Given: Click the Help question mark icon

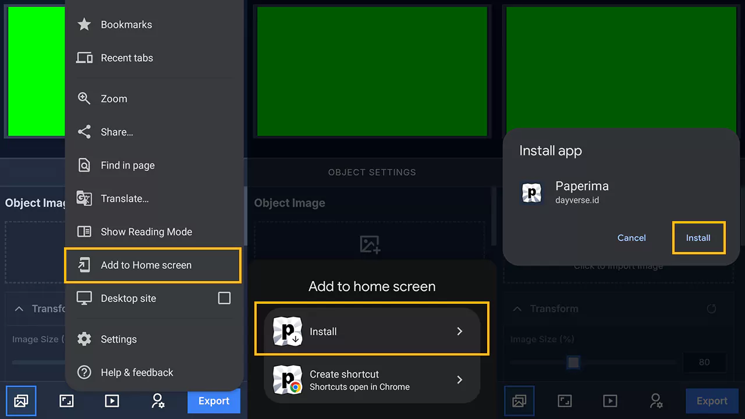Looking at the screenshot, I should (x=84, y=372).
